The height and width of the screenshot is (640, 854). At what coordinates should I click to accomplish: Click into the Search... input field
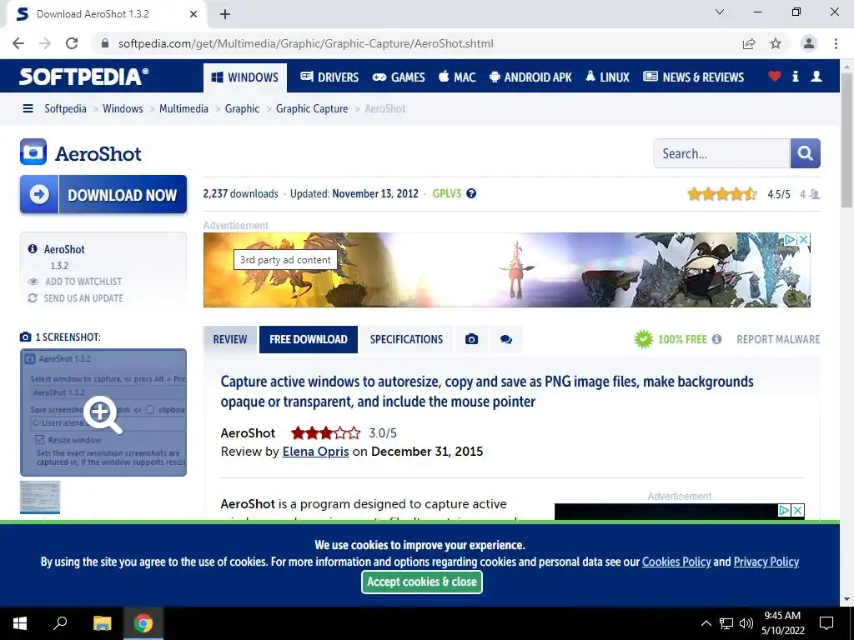721,153
